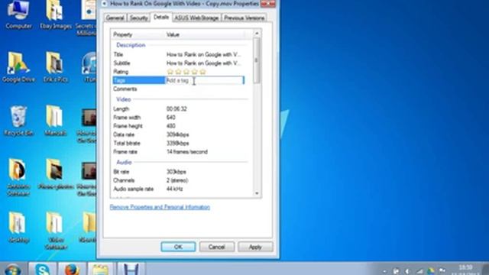Screen dimensions: 489x275
Task: Open the Manuals folder
Action: 55,121
